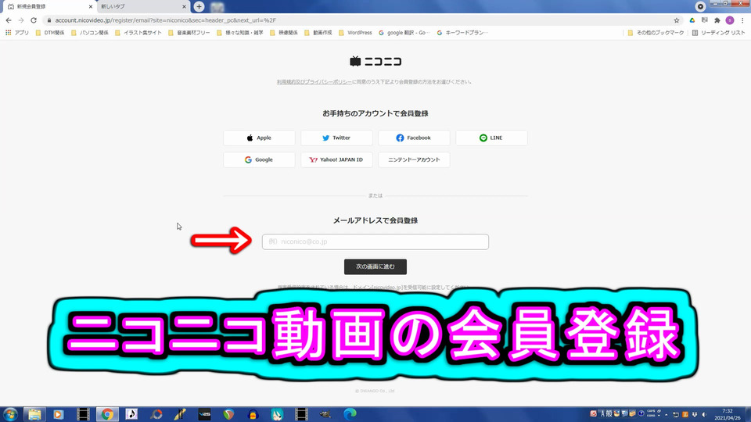Open a new tab with the plus button
The width and height of the screenshot is (751, 422).
click(x=199, y=7)
